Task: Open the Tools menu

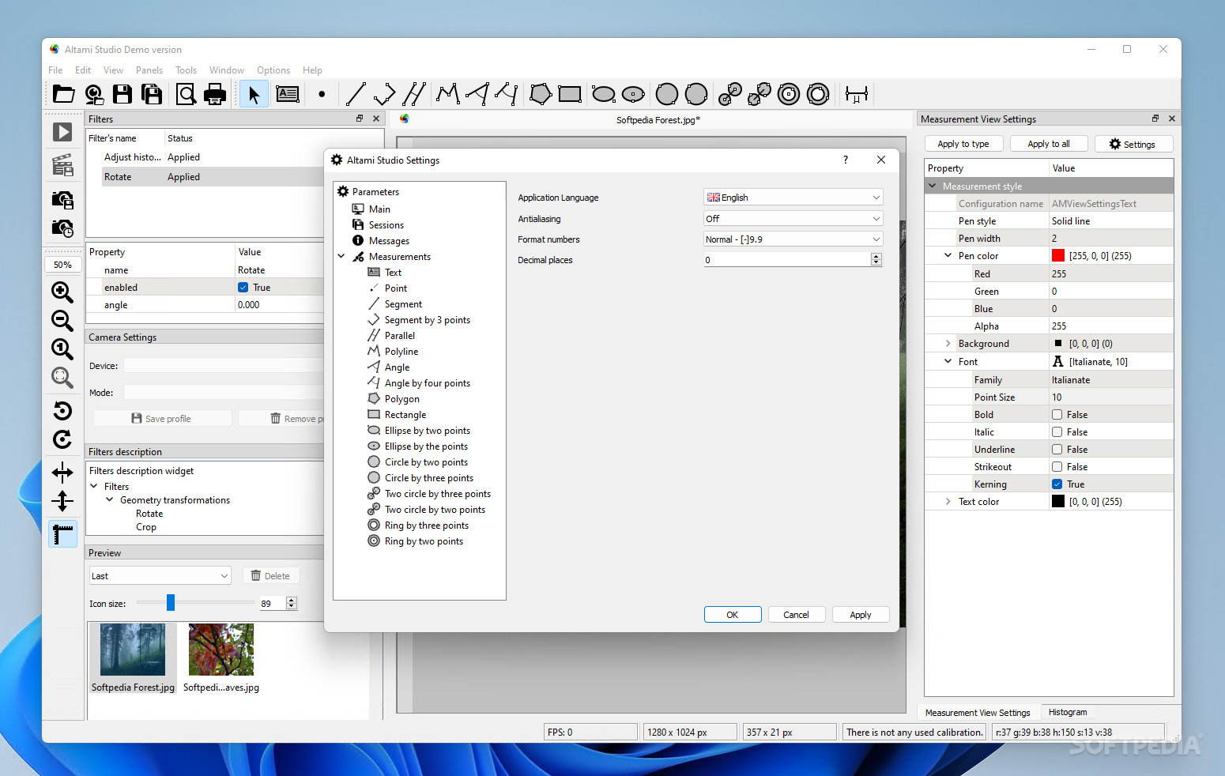Action: pyautogui.click(x=186, y=70)
